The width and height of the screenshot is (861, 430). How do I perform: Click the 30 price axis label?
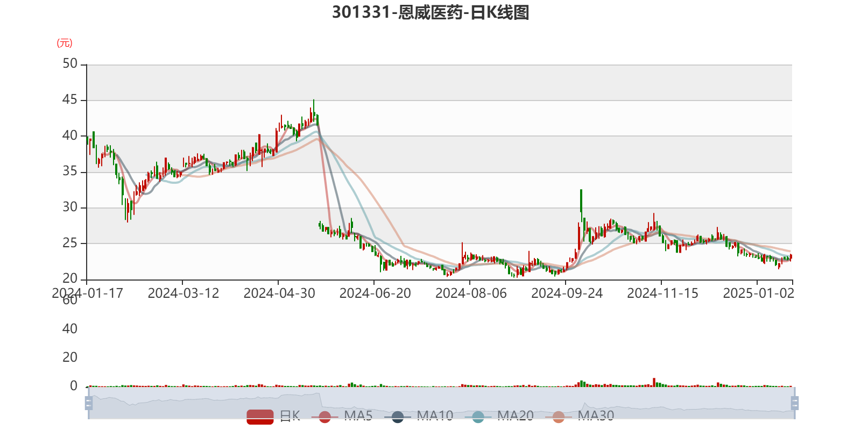point(70,207)
